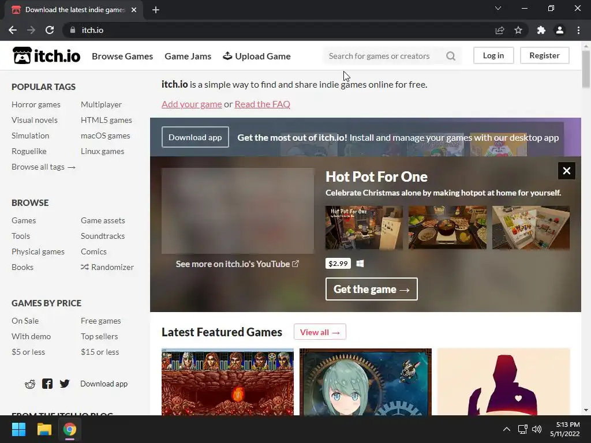Reload the page

pyautogui.click(x=50, y=30)
